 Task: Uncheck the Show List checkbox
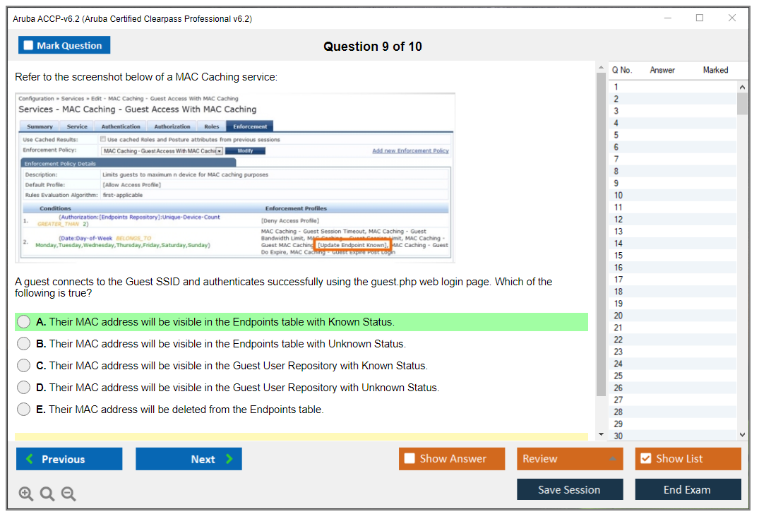(645, 459)
